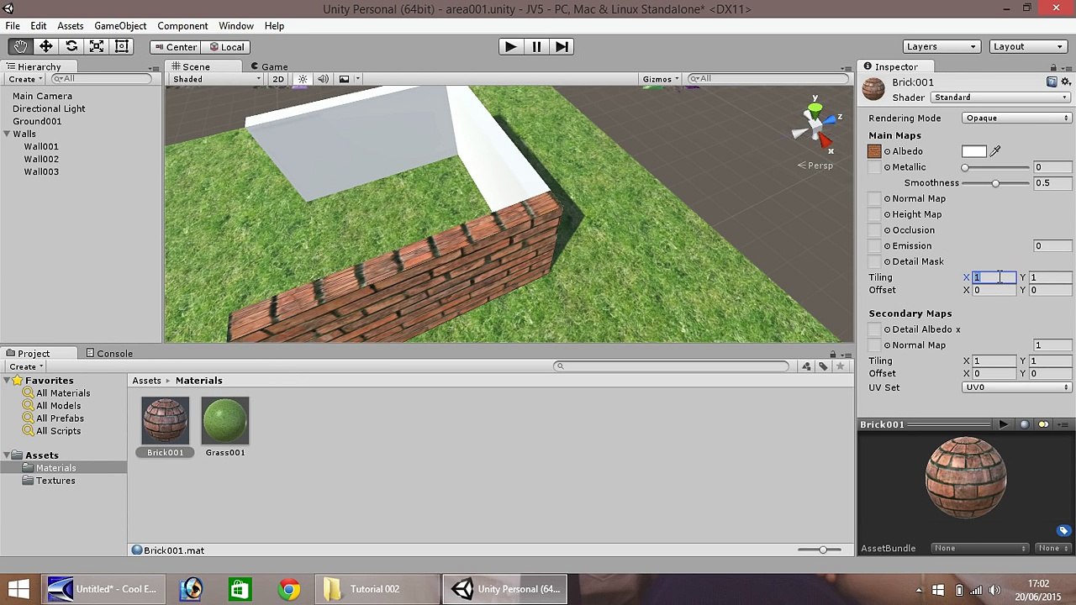1076x605 pixels.
Task: Open the GameObject menu
Action: [120, 26]
